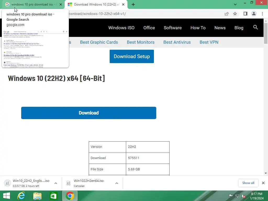Open Windows Store from the taskbar
Viewport: 268px width, 201px height.
click(x=53, y=196)
